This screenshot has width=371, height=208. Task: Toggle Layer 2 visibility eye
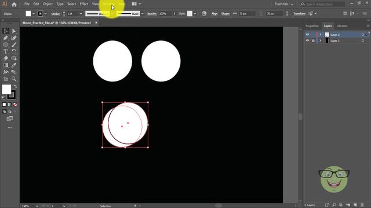coord(307,35)
